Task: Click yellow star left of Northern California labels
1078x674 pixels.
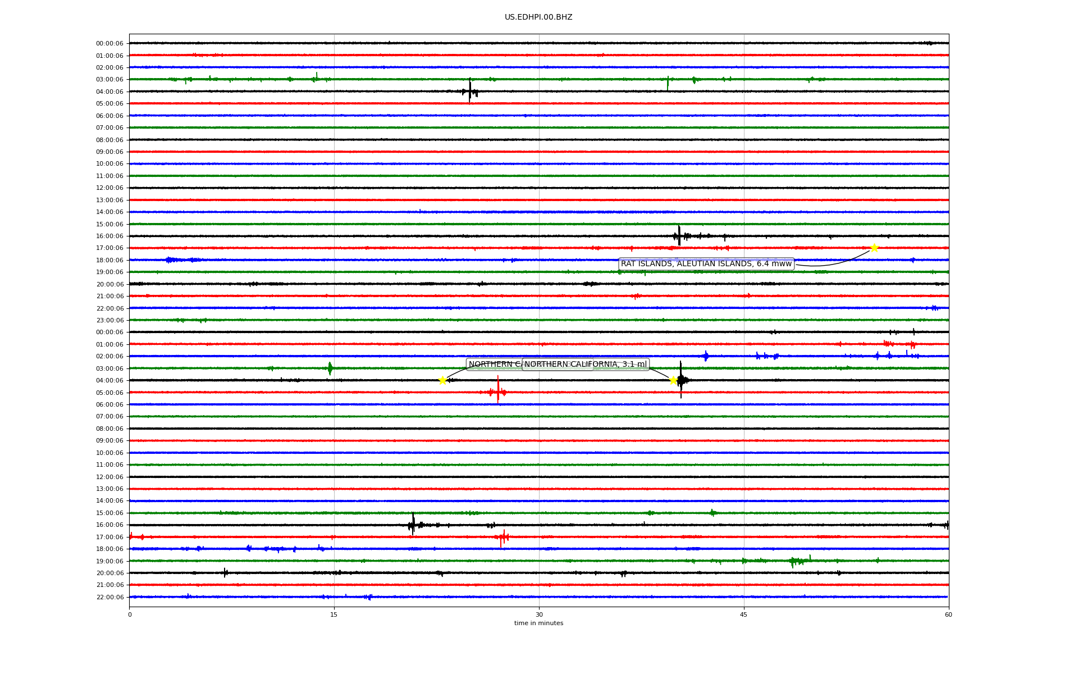Action: [442, 380]
